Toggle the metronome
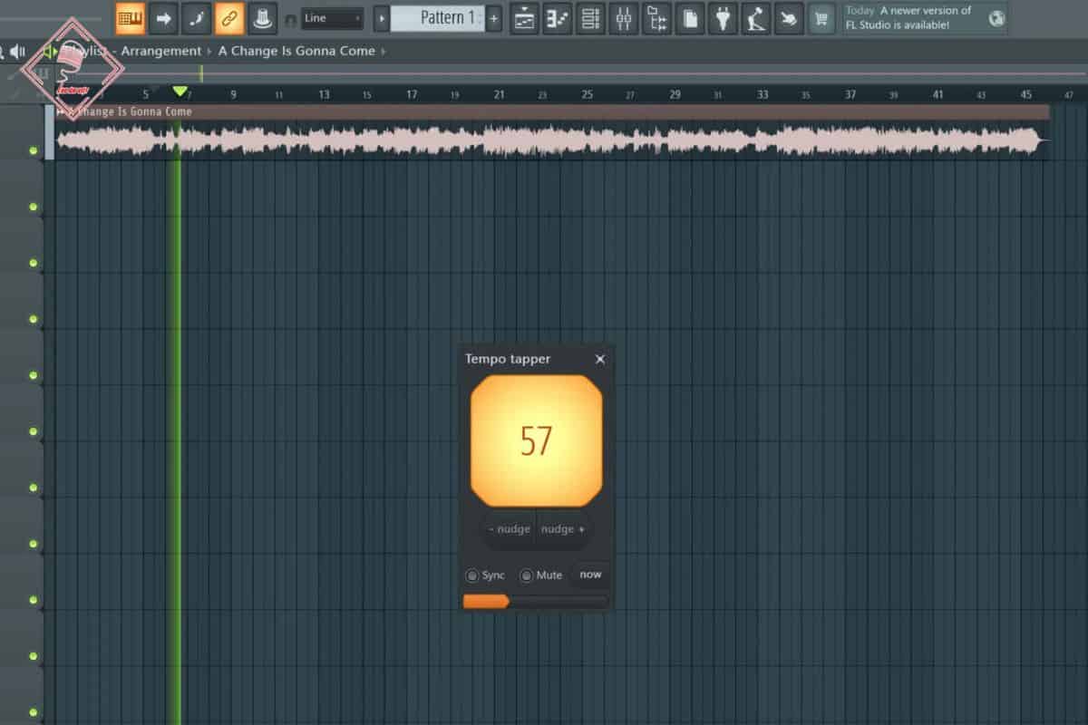Viewport: 1088px width, 725px height. coord(262,19)
